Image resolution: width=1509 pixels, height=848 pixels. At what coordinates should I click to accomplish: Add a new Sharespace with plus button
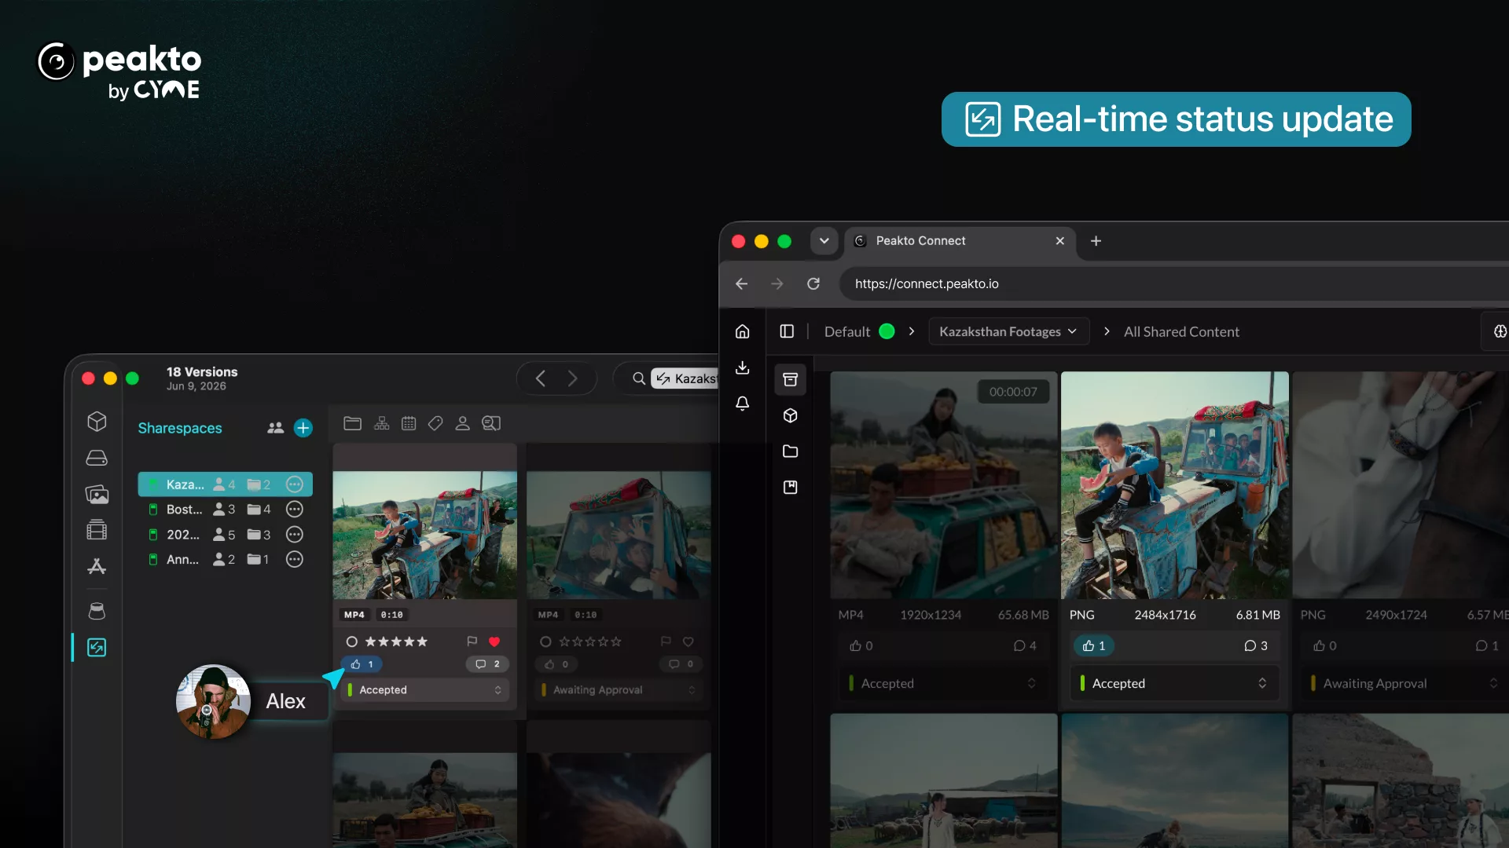pyautogui.click(x=303, y=428)
